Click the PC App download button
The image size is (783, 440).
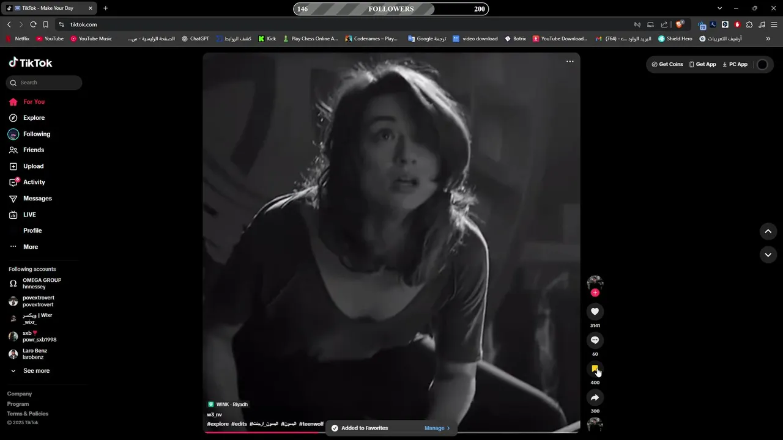click(735, 64)
